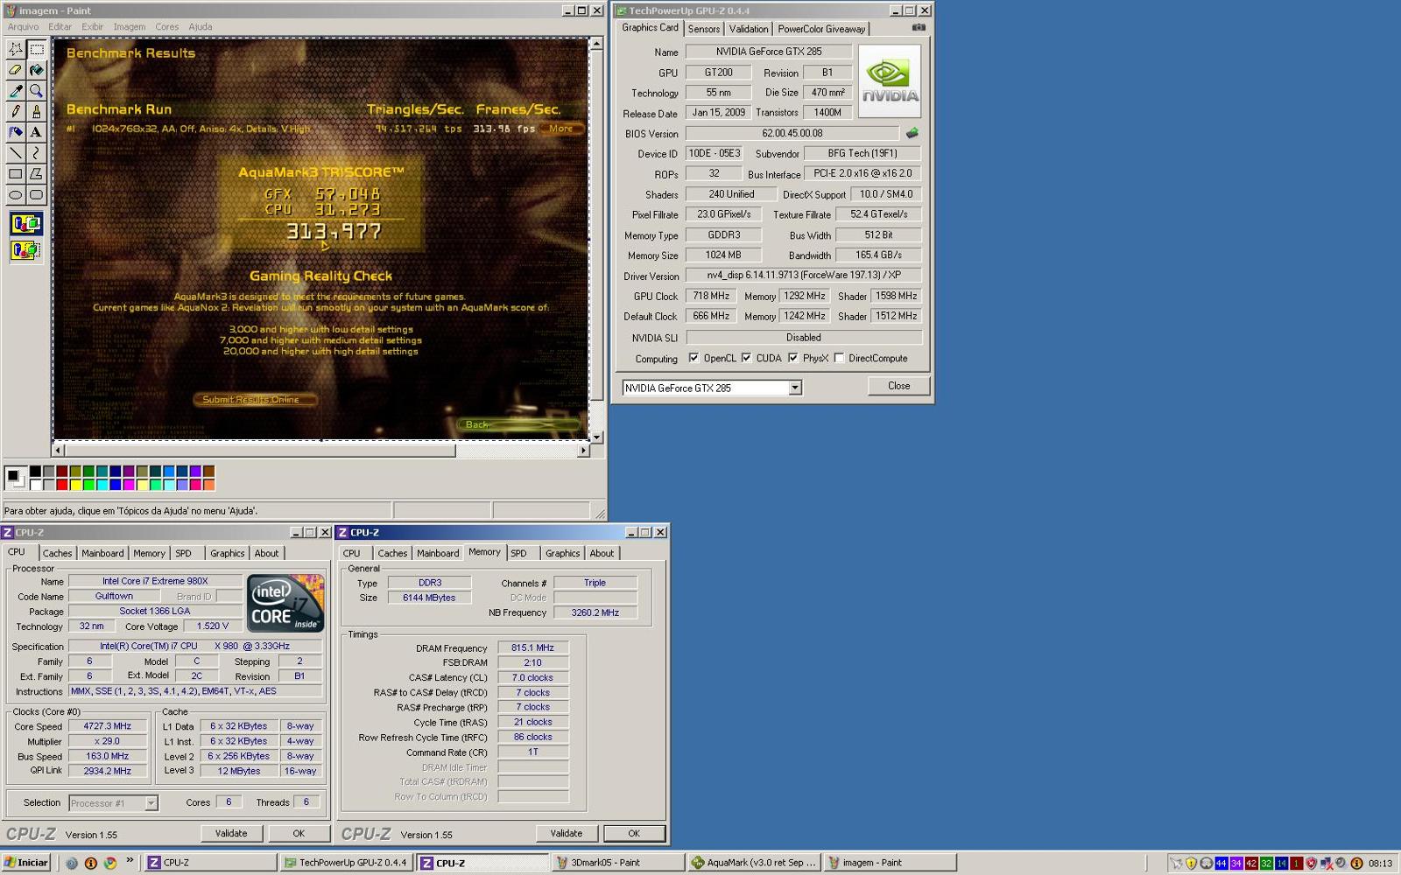The width and height of the screenshot is (1401, 875).
Task: Open the GPU selector dropdown in GPU-Z
Action: click(795, 388)
